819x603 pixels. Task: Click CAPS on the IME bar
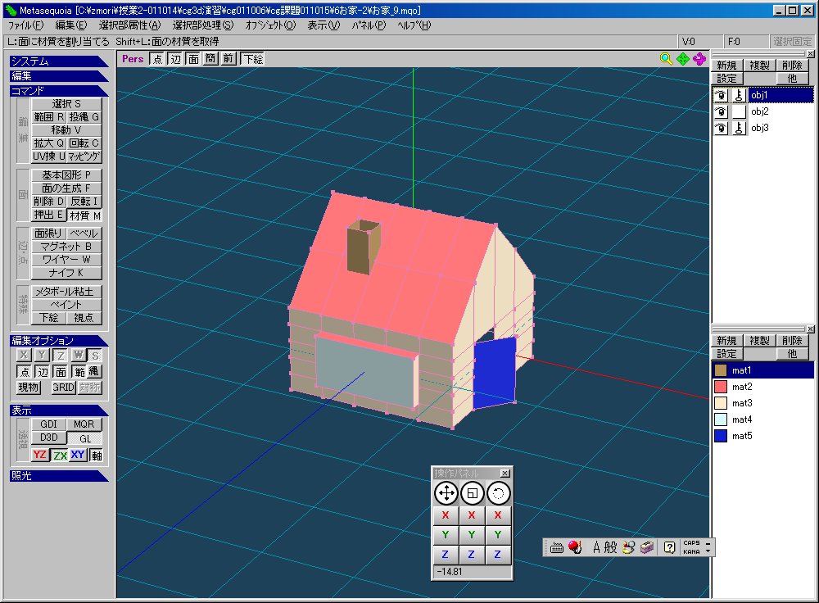coord(691,543)
